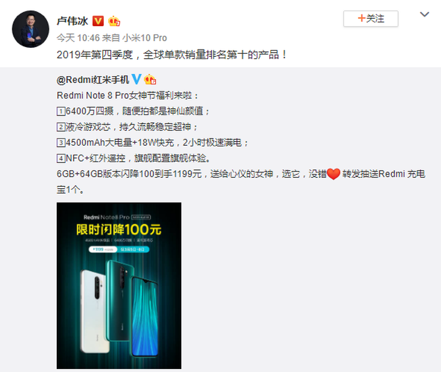Click the 2019年第四季度 post text line

[172, 54]
